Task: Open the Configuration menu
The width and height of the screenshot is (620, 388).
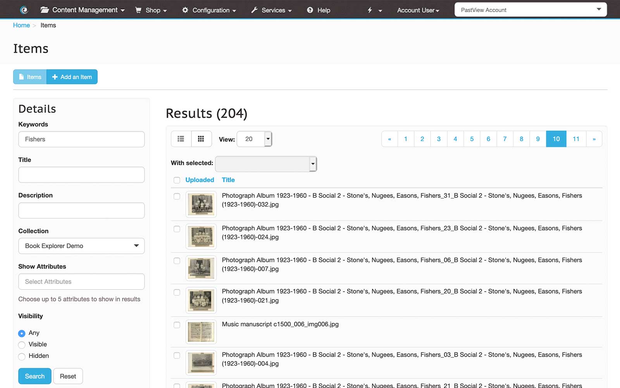Action: [x=209, y=10]
